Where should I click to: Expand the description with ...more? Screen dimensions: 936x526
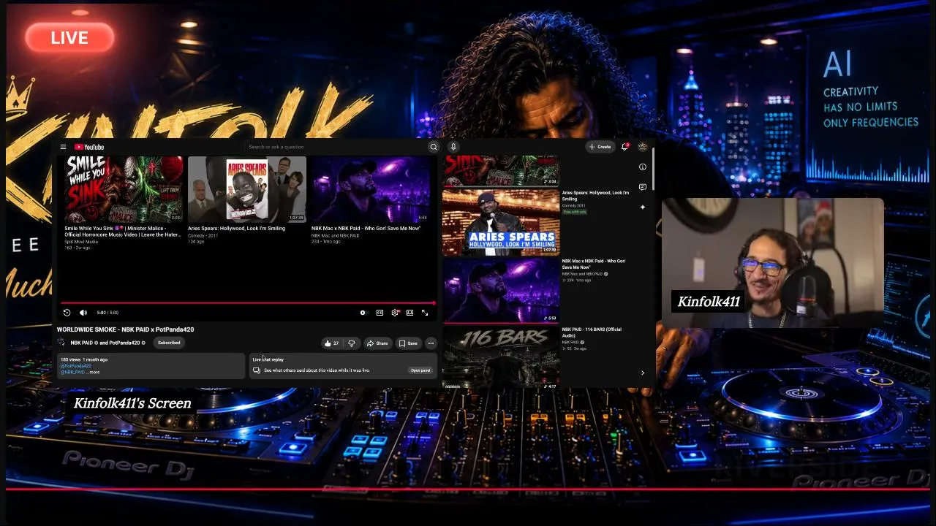92,373
